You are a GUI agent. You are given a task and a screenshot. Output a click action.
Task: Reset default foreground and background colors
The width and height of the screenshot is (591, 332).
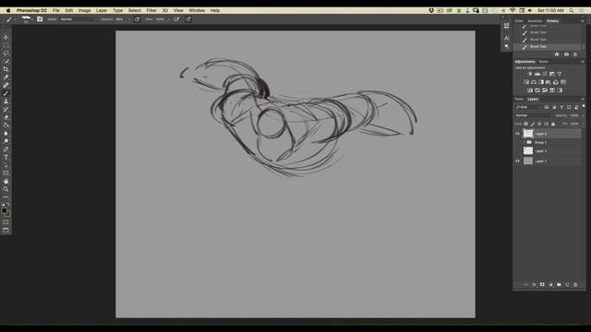coord(3,205)
